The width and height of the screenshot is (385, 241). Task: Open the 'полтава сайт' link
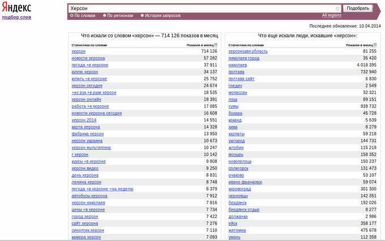click(241, 79)
